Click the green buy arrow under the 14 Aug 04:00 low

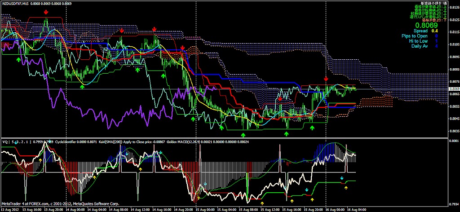click(x=83, y=87)
